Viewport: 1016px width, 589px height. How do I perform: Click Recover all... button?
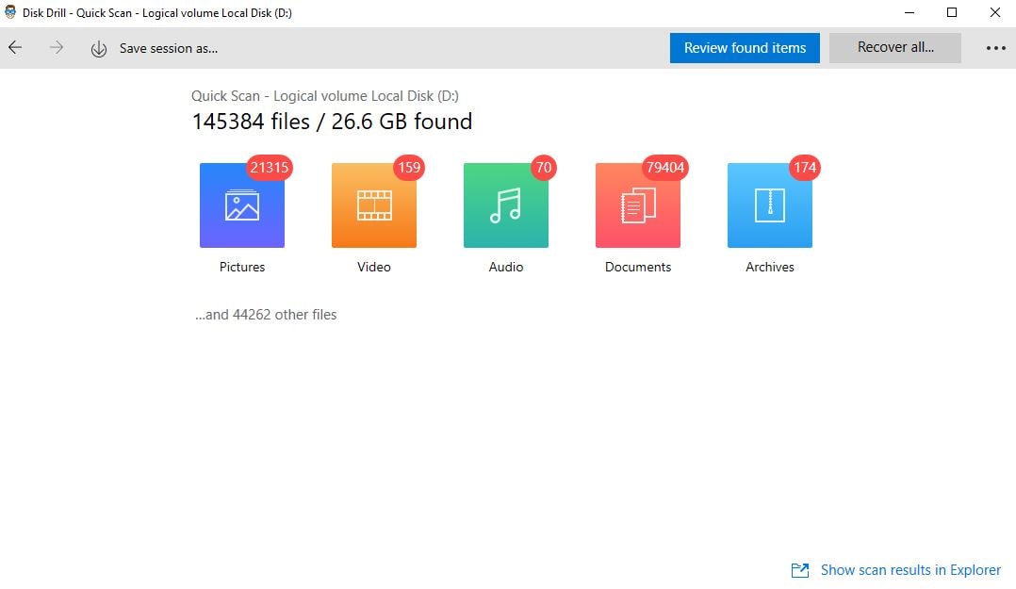894,48
